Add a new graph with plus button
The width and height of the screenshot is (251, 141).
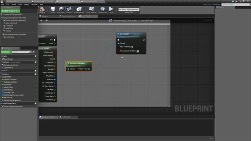pyautogui.click(x=36, y=56)
